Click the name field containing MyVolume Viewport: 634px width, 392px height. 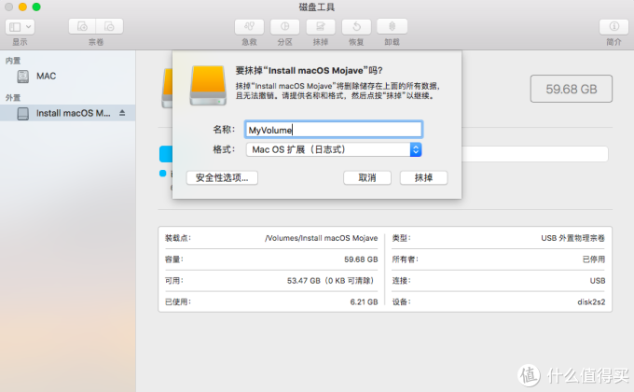tap(334, 130)
